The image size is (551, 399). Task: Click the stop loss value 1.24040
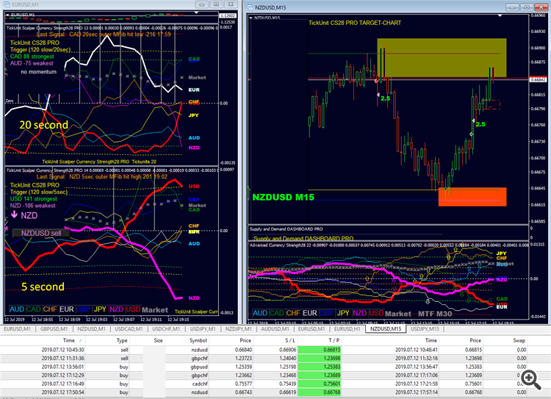point(287,359)
